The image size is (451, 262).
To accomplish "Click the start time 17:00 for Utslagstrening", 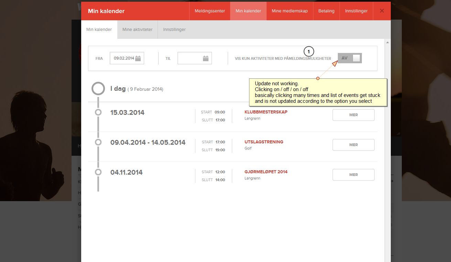I will tap(220, 142).
